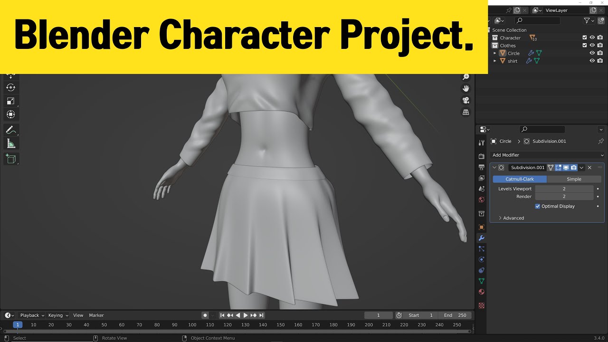Disable Clothes collection in renders

[600, 46]
